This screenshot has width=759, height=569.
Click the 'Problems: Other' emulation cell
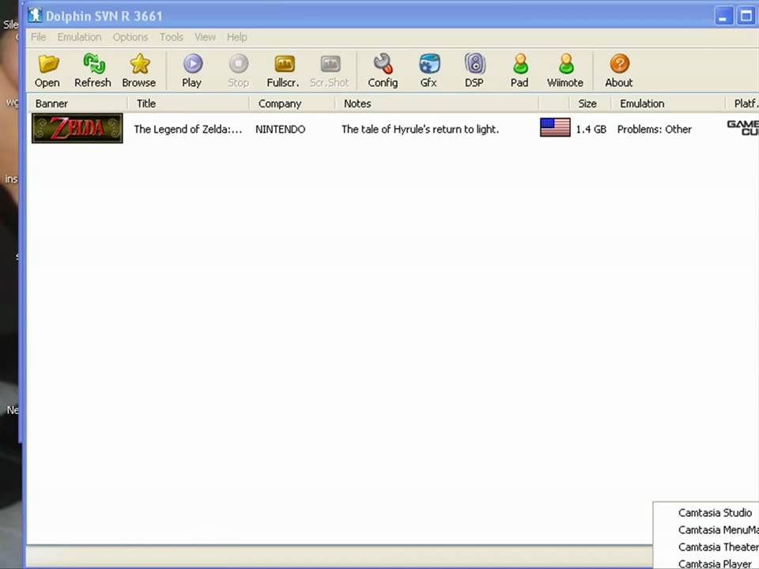point(654,129)
